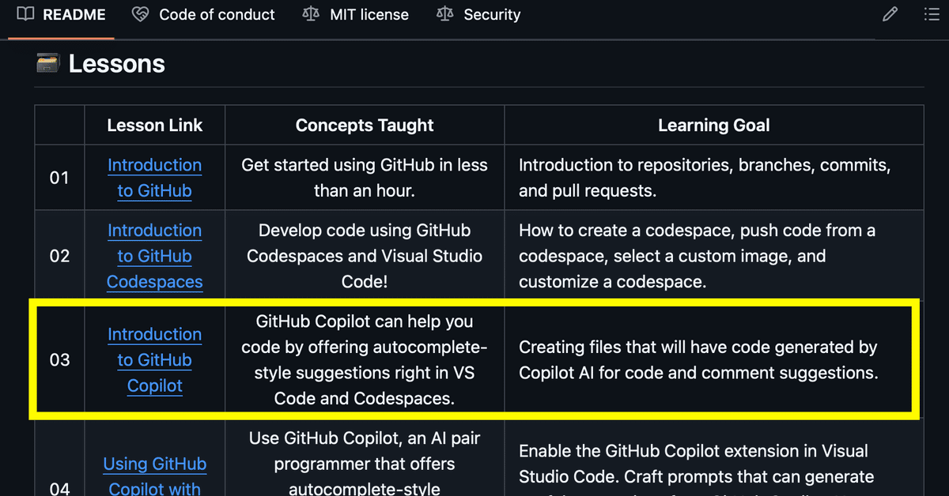Click the book icon beside README

coord(25,14)
